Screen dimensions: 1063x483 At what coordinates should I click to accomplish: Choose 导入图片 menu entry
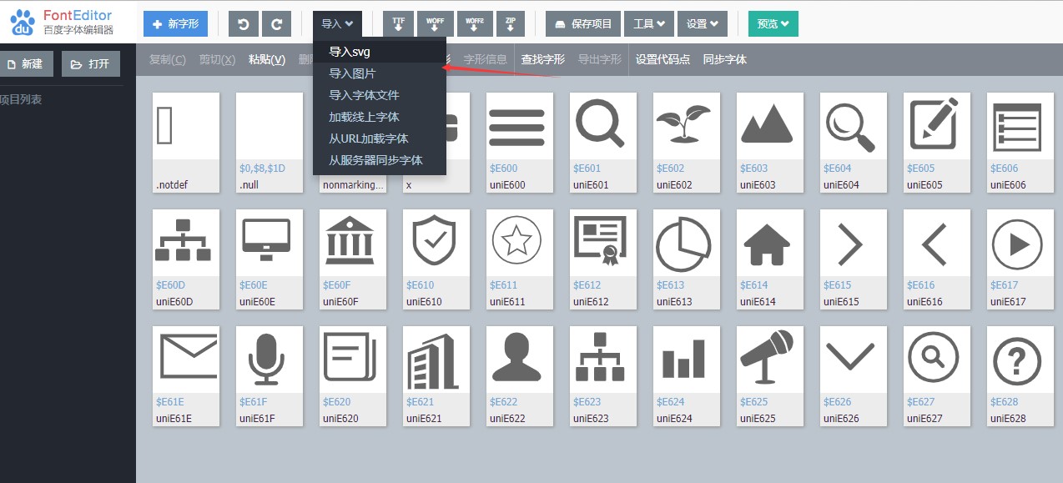pos(352,73)
